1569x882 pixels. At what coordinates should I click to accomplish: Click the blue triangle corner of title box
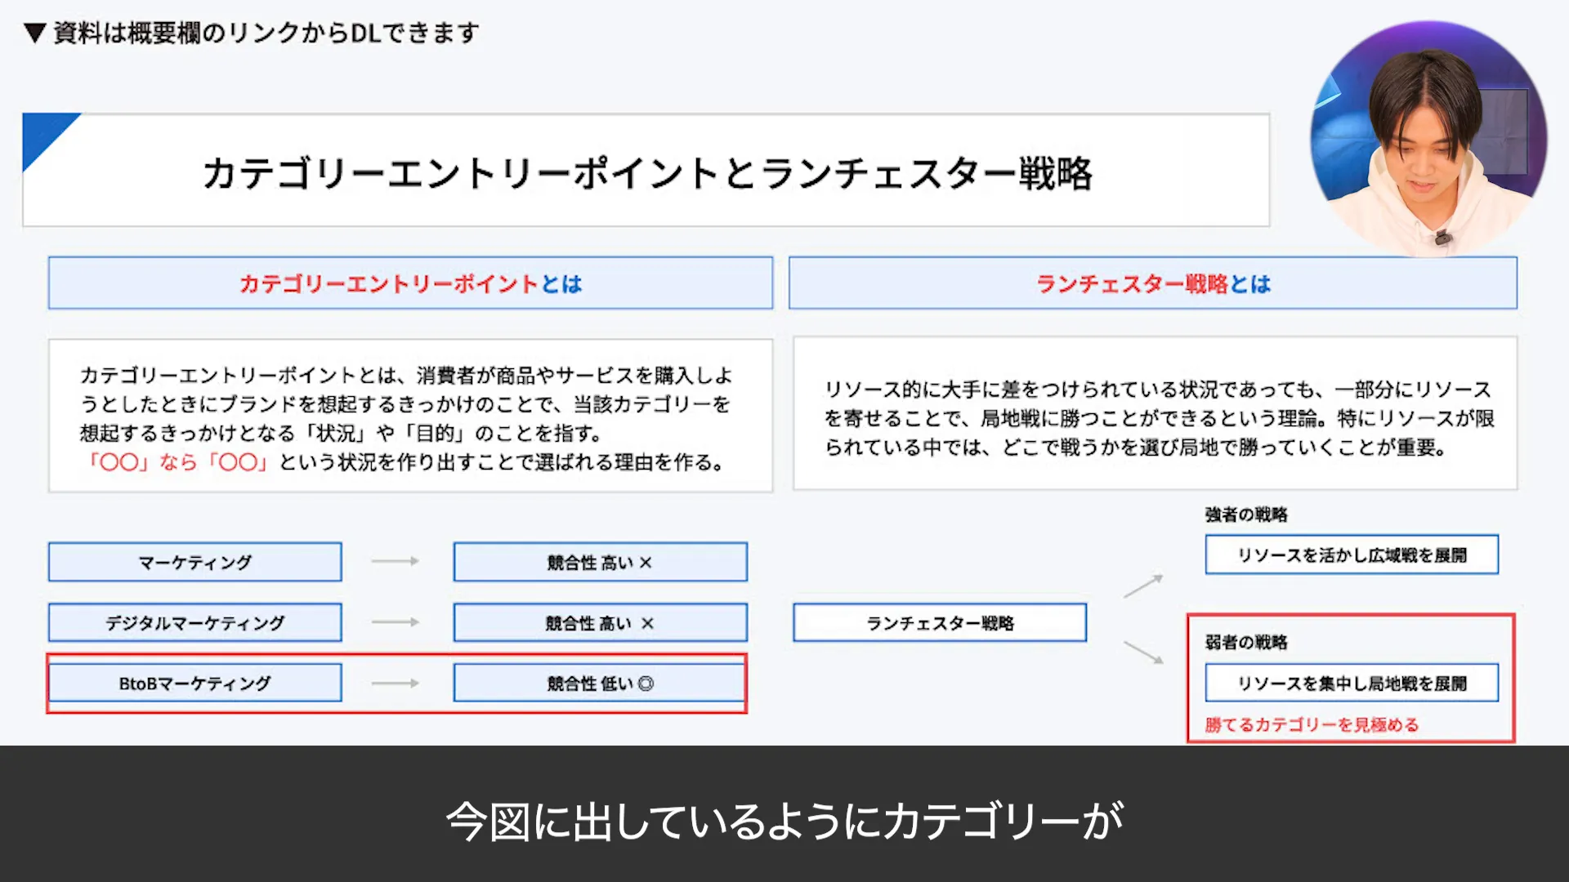point(42,133)
